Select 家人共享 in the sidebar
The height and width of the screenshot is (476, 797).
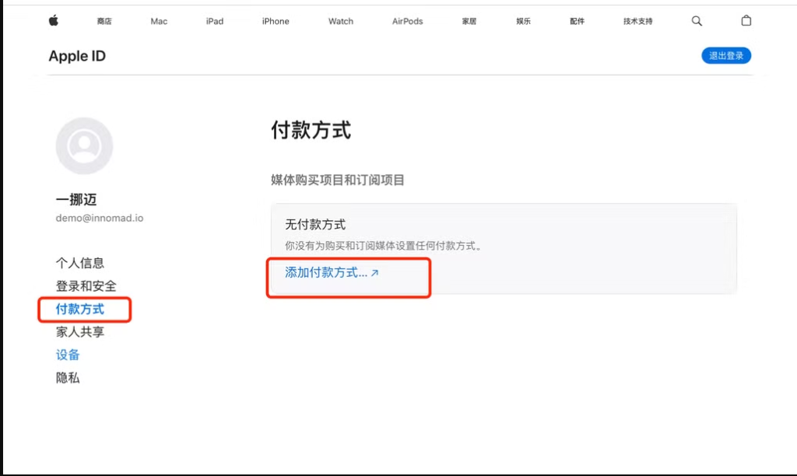click(80, 332)
